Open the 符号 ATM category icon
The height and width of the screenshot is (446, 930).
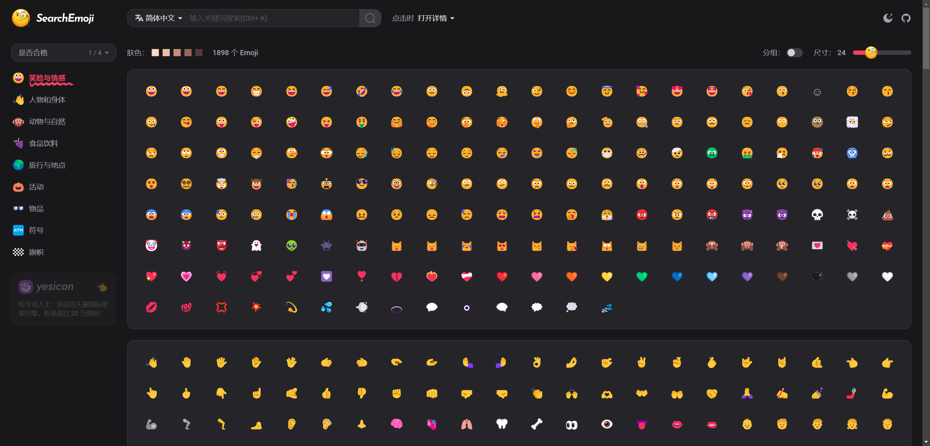(x=18, y=230)
